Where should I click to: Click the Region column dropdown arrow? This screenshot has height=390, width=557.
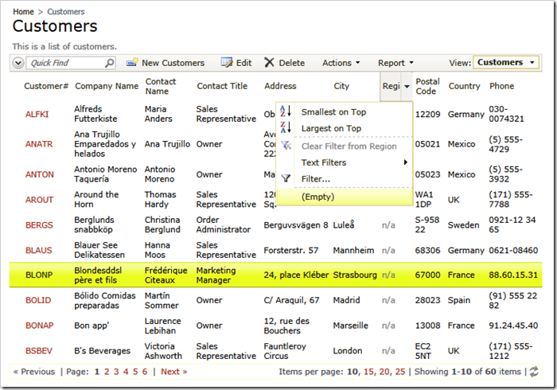pos(407,86)
